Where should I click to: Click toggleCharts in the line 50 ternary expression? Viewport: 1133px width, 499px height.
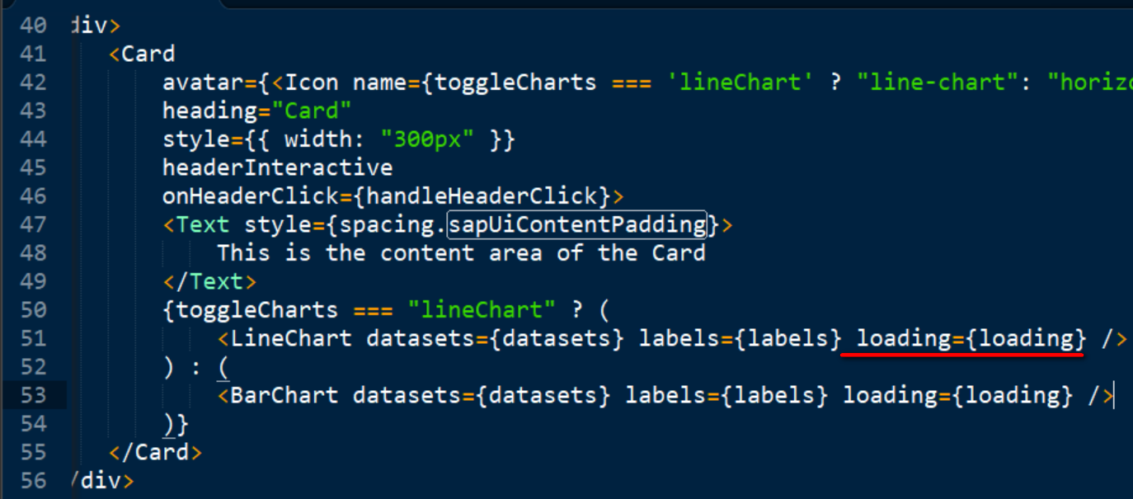pyautogui.click(x=257, y=310)
